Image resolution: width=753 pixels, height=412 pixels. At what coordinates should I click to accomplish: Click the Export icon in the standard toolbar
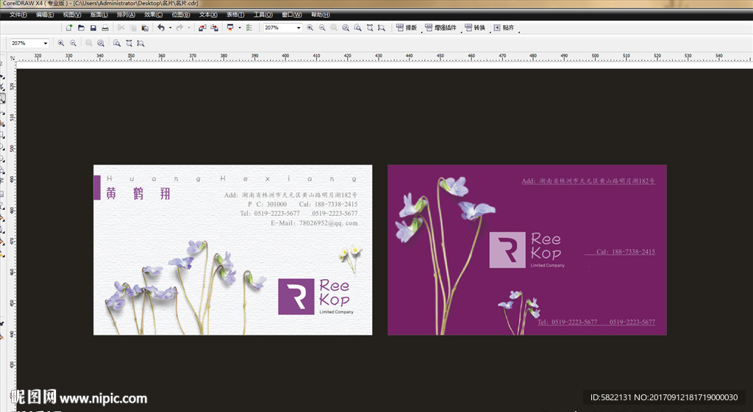[x=214, y=28]
